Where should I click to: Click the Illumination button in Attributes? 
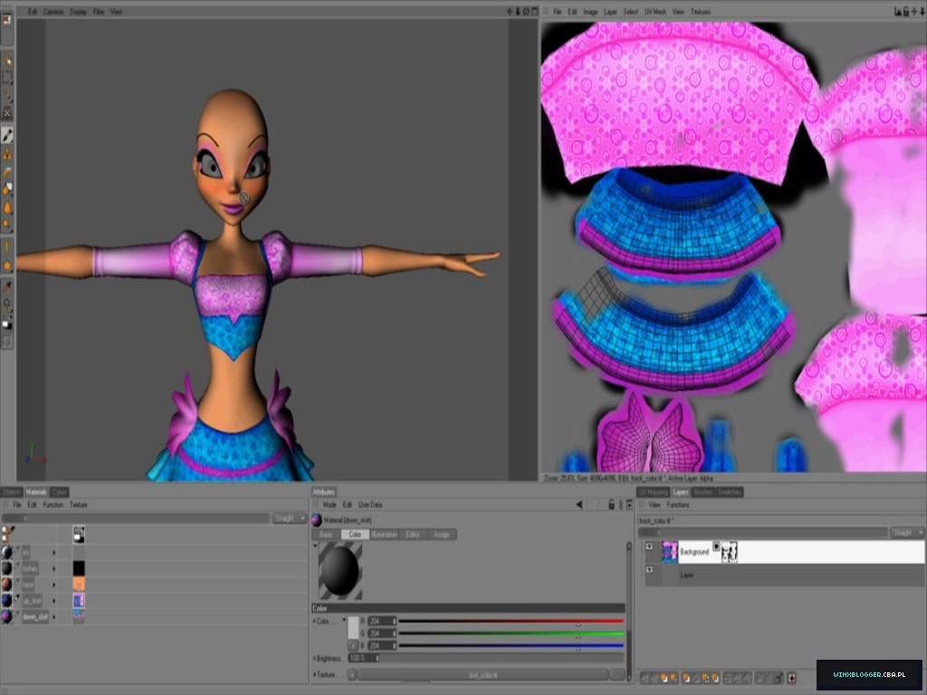(x=384, y=534)
